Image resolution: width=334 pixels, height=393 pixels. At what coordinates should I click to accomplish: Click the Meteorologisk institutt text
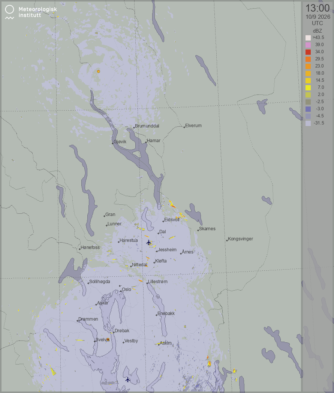click(x=37, y=12)
